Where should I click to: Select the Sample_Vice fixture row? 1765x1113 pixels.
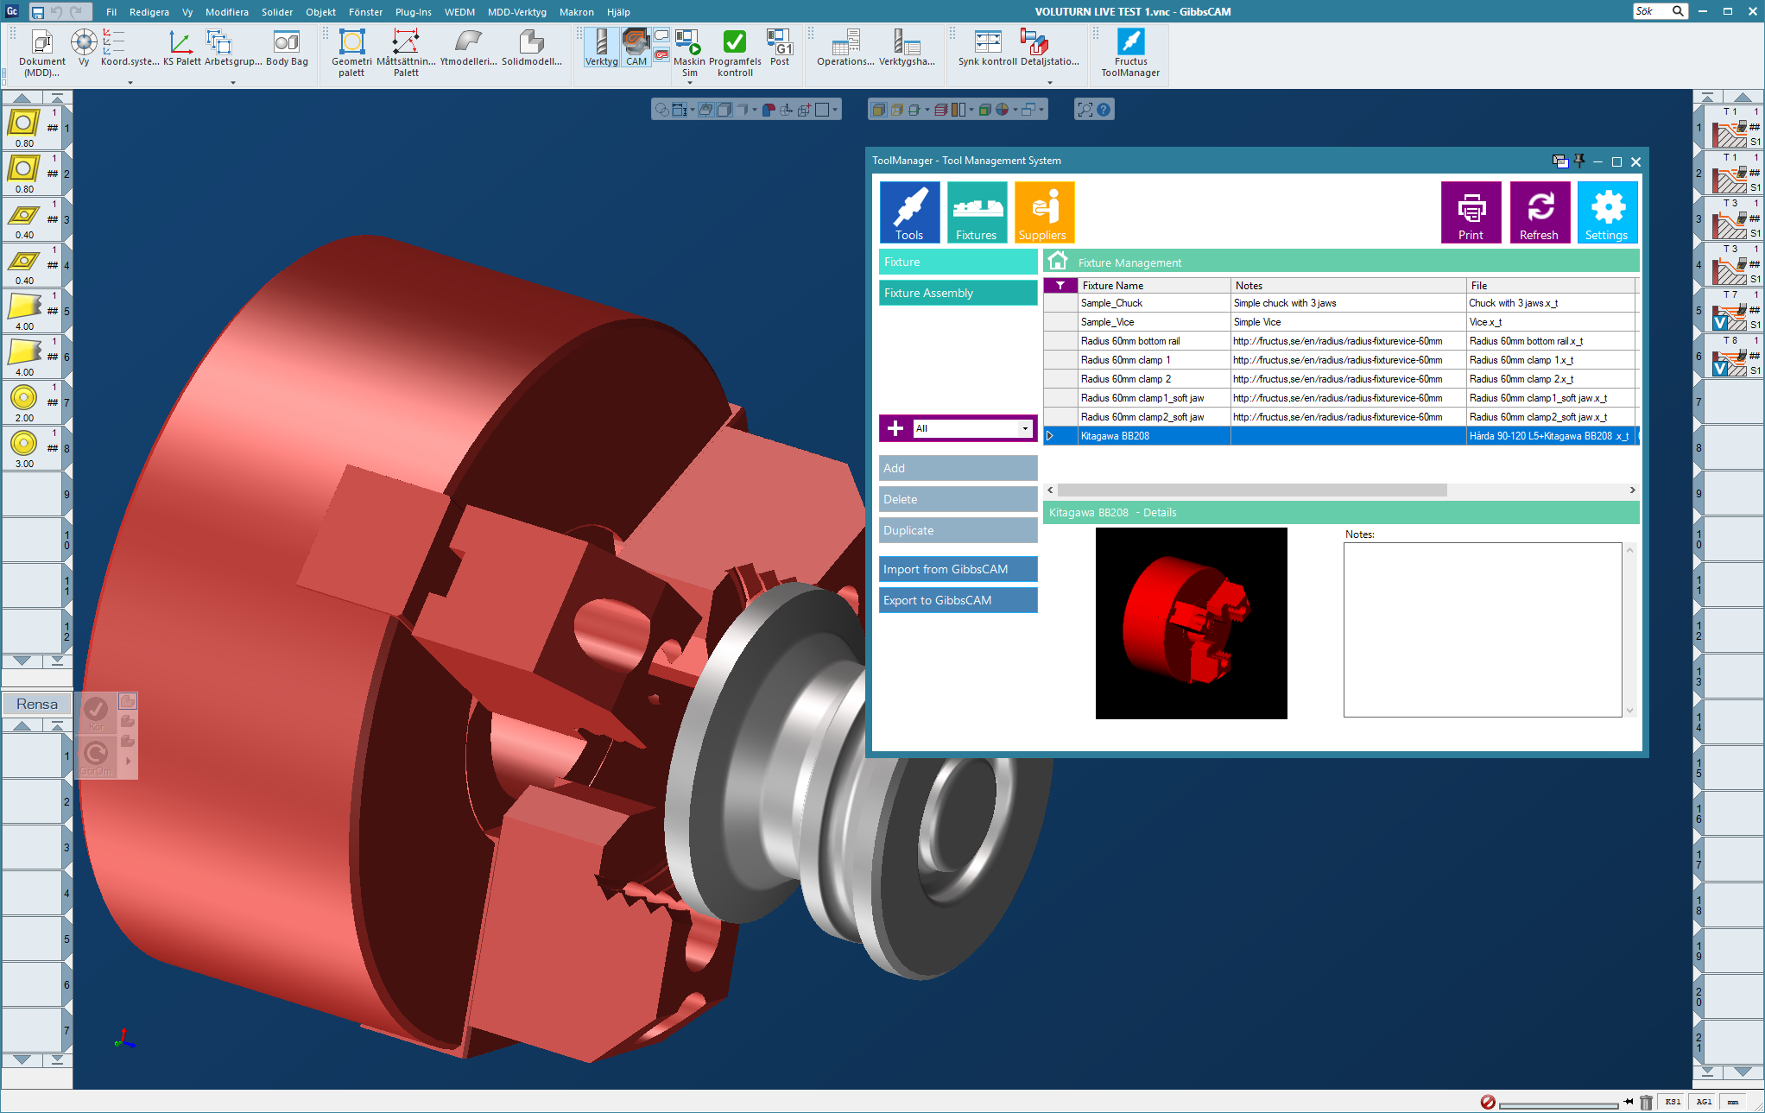pos(1338,322)
